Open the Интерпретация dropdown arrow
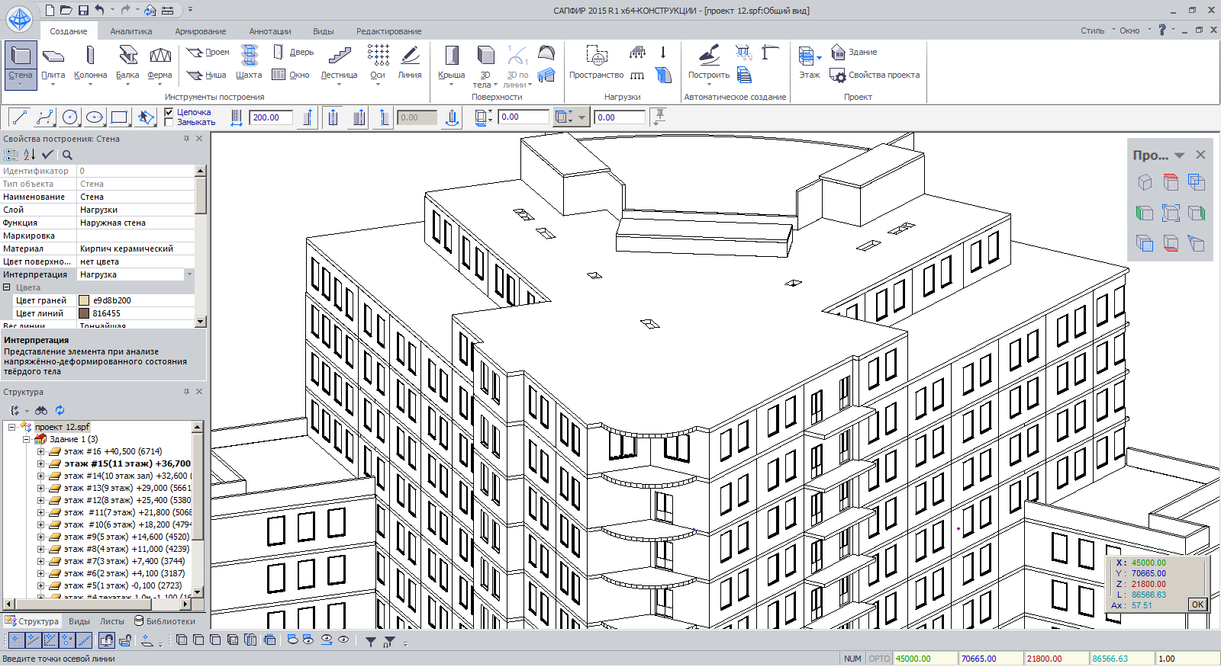Viewport: 1221px width, 667px height. 189,274
